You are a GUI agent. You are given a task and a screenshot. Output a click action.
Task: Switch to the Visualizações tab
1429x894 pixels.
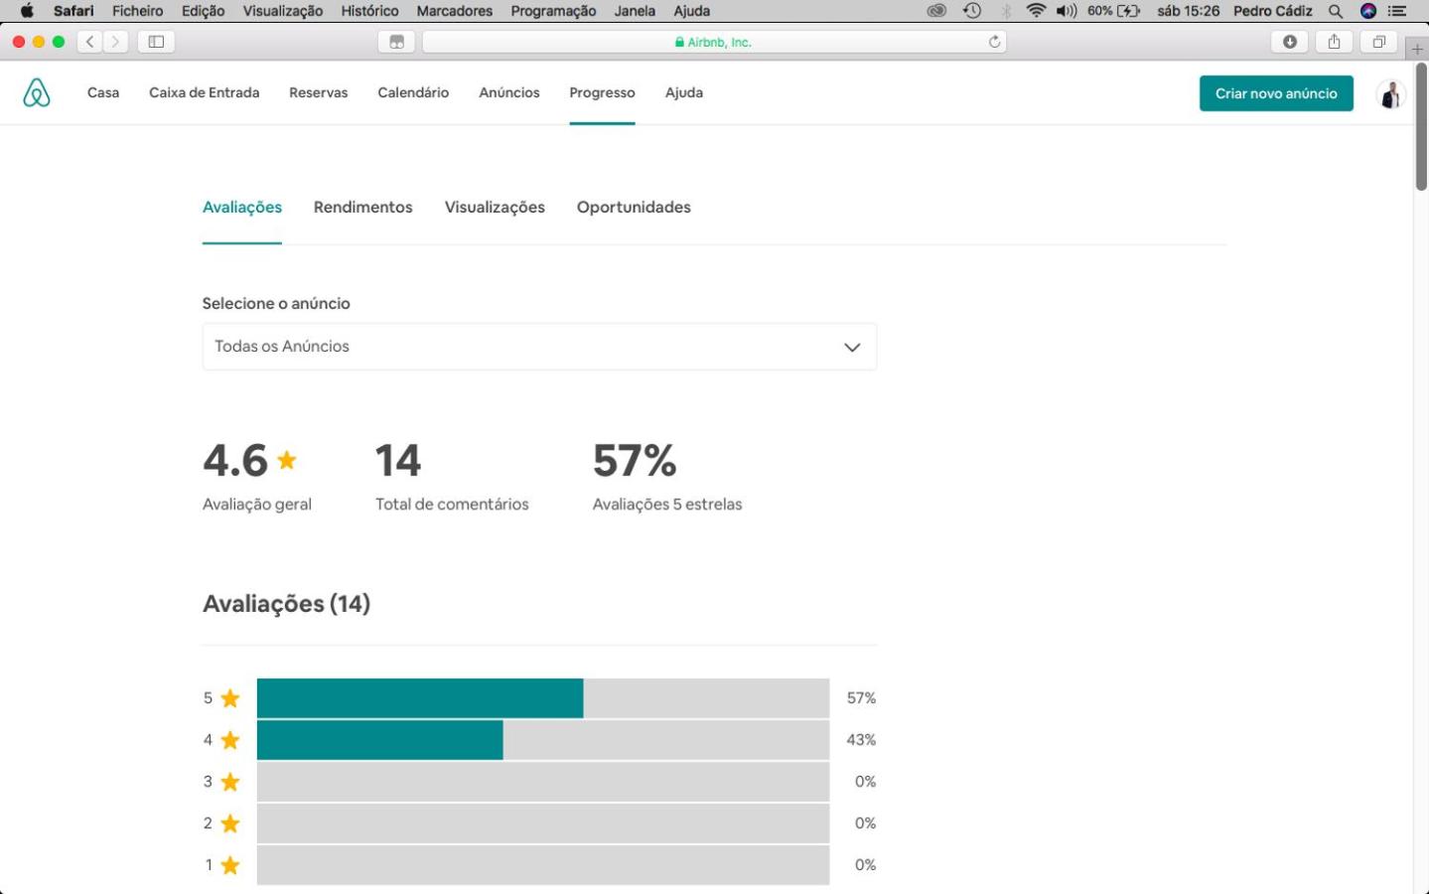pos(495,207)
